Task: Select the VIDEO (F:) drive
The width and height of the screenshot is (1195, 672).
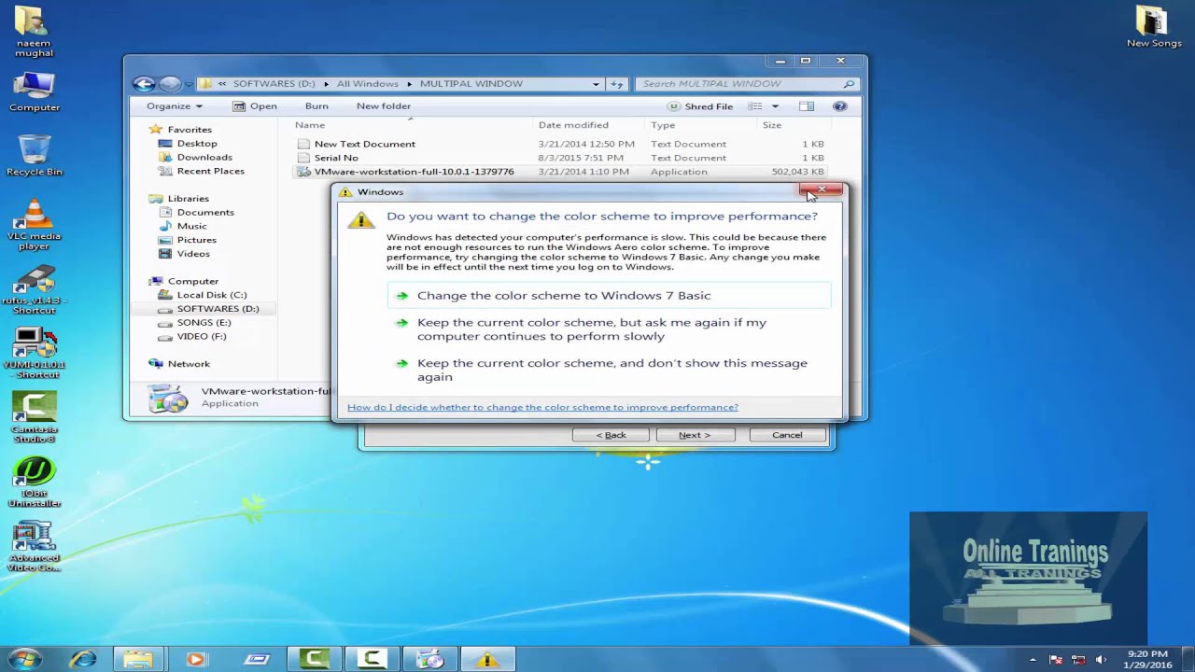Action: [202, 337]
